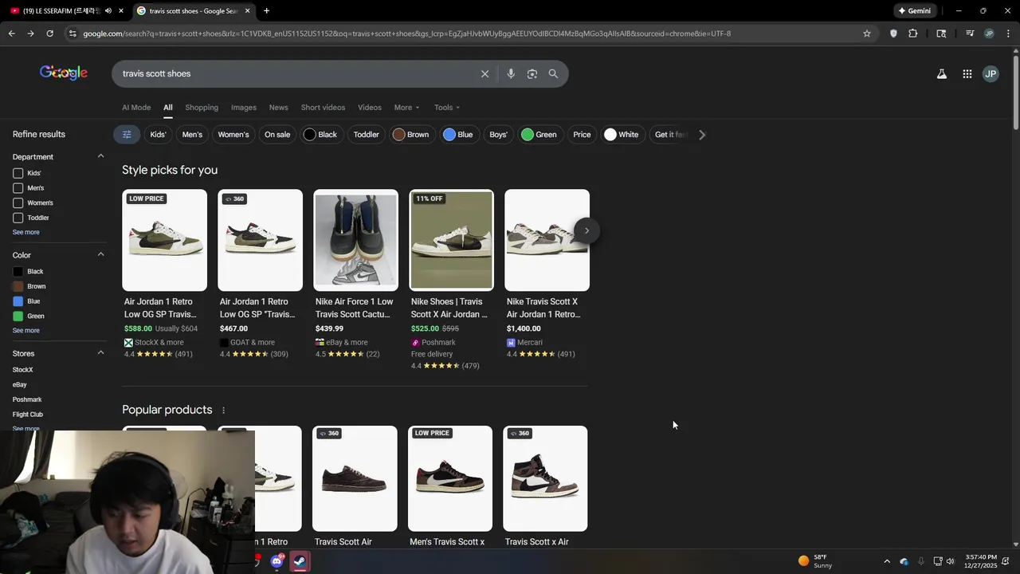Viewport: 1020px width, 574px height.
Task: Open the Discord taskbar icon
Action: [x=277, y=561]
